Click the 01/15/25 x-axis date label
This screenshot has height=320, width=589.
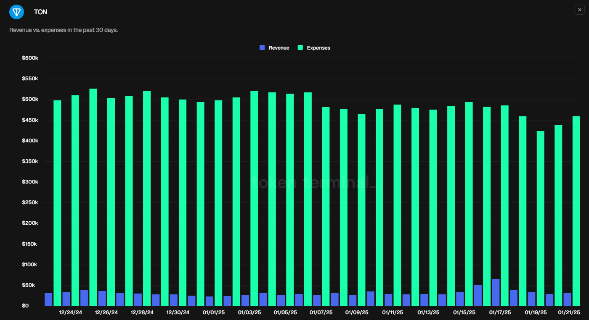(x=464, y=312)
